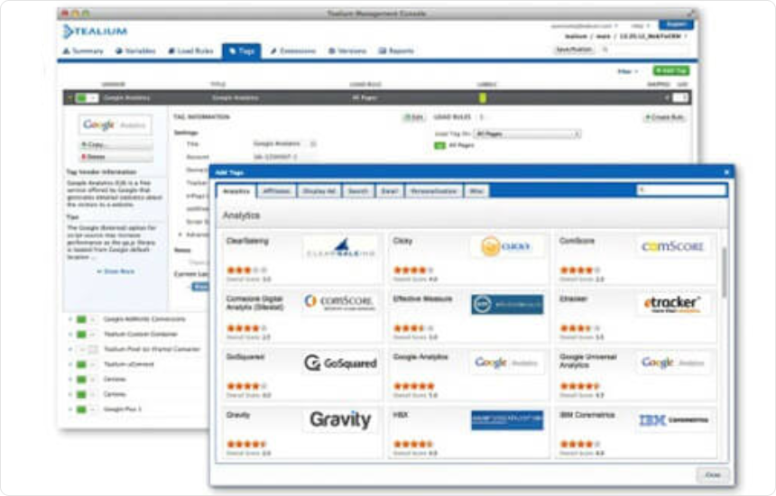This screenshot has width=776, height=496.
Task: Click the comScore logo in ComScore card
Action: [x=672, y=246]
